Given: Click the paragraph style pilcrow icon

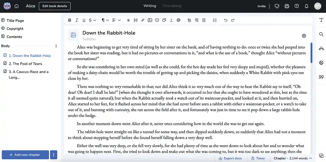Looking at the screenshot, I should 103,20.
